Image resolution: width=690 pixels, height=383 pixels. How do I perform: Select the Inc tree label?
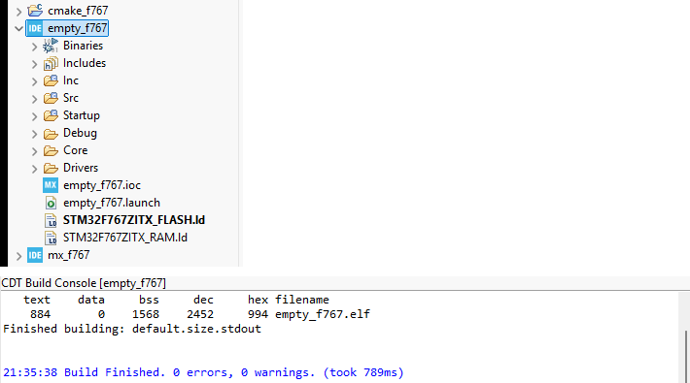tap(71, 80)
